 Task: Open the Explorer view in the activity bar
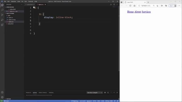pos(2,5)
